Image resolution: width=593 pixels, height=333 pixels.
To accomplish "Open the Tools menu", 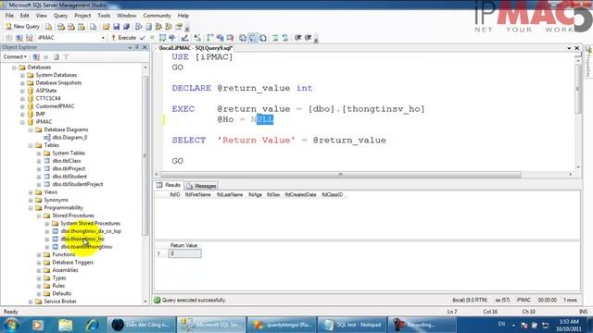I will point(104,16).
